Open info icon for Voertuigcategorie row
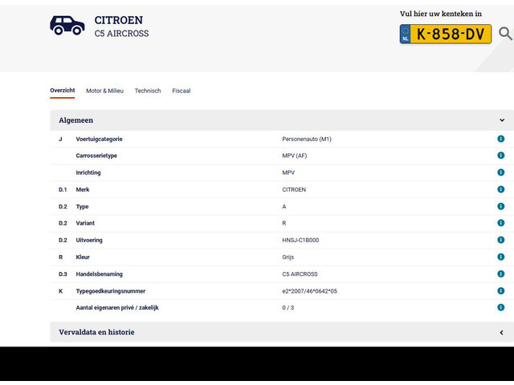The width and height of the screenshot is (514, 385). tap(500, 139)
